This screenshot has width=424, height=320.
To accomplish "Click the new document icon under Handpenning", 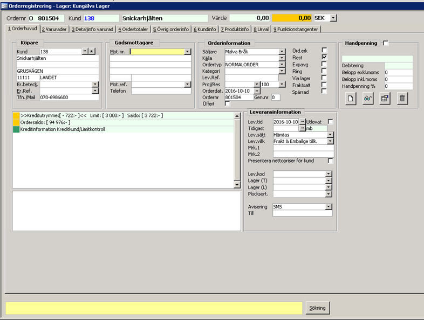I will pos(351,99).
